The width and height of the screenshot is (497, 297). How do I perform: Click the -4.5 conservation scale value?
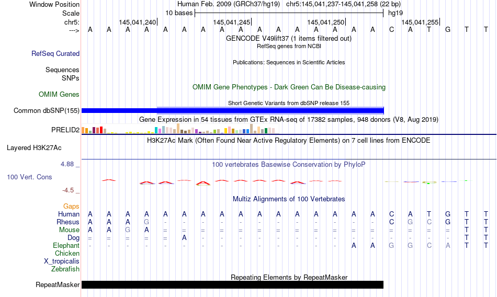pyautogui.click(x=68, y=190)
